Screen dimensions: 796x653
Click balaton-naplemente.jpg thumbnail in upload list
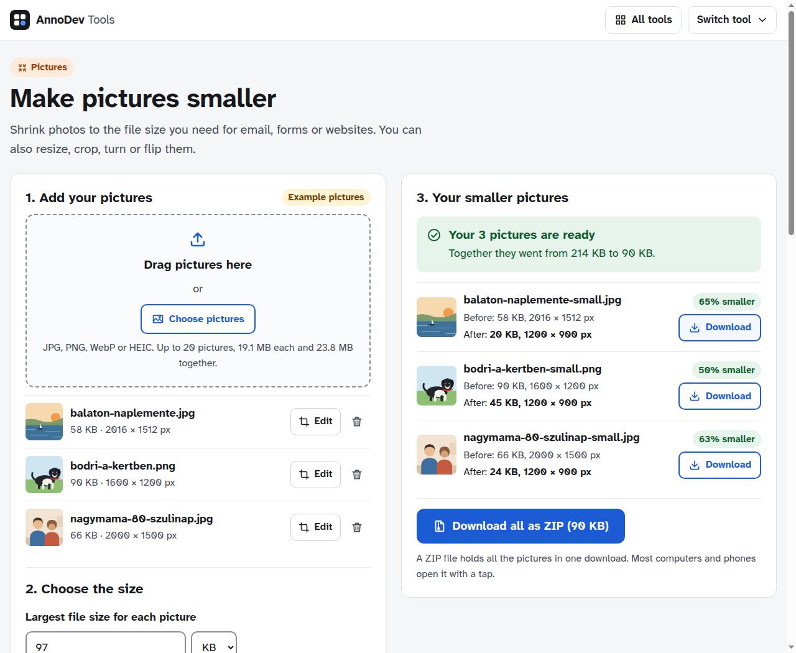(x=44, y=422)
